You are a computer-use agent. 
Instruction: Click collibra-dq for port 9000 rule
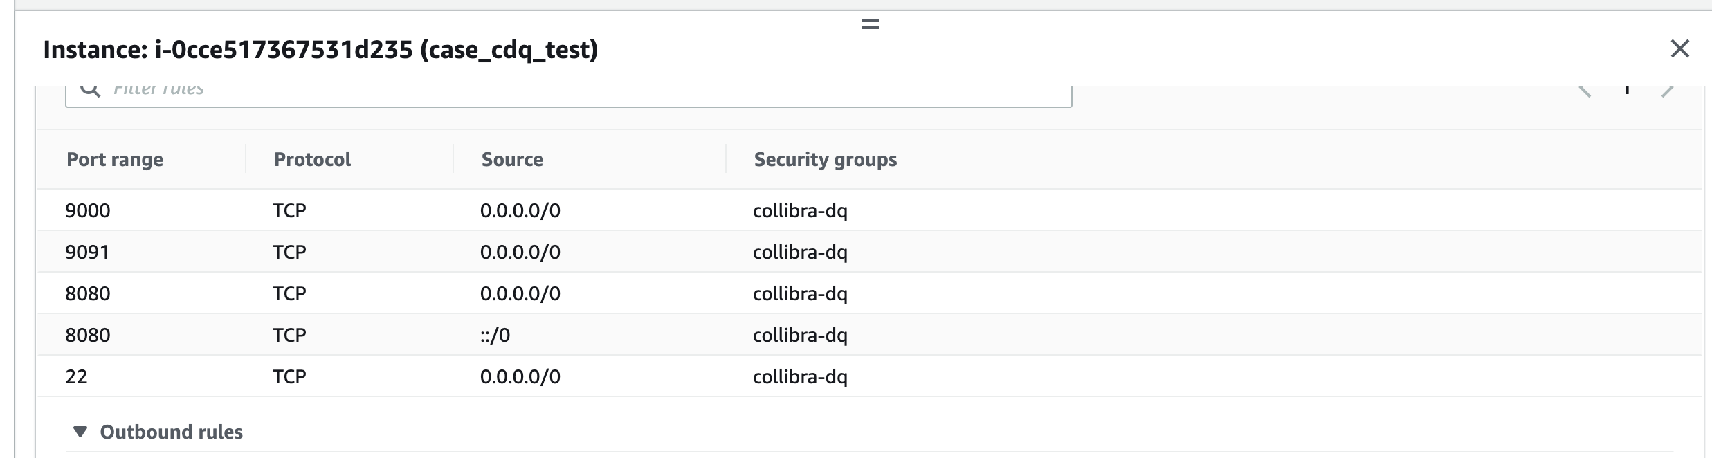(800, 210)
